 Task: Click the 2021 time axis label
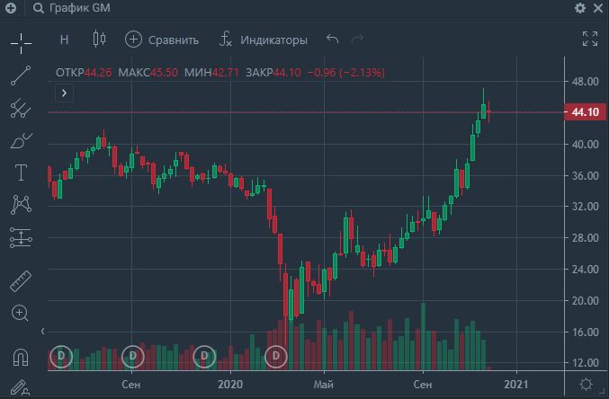(x=516, y=385)
